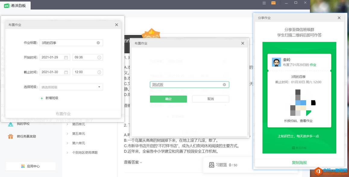This screenshot has width=349, height=177.
Task: Click the green 作业 link in poster
Action: click(x=313, y=65)
